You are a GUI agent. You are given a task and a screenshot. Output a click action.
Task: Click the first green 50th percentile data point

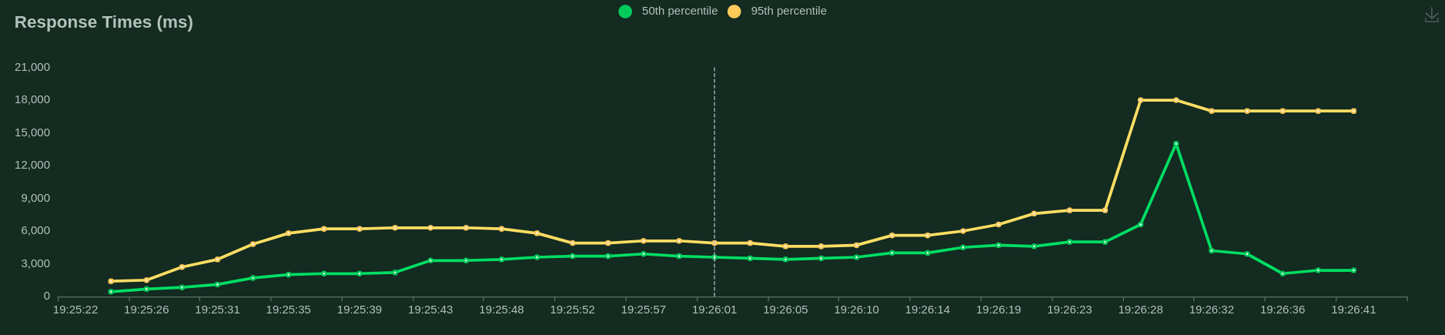[x=111, y=292]
